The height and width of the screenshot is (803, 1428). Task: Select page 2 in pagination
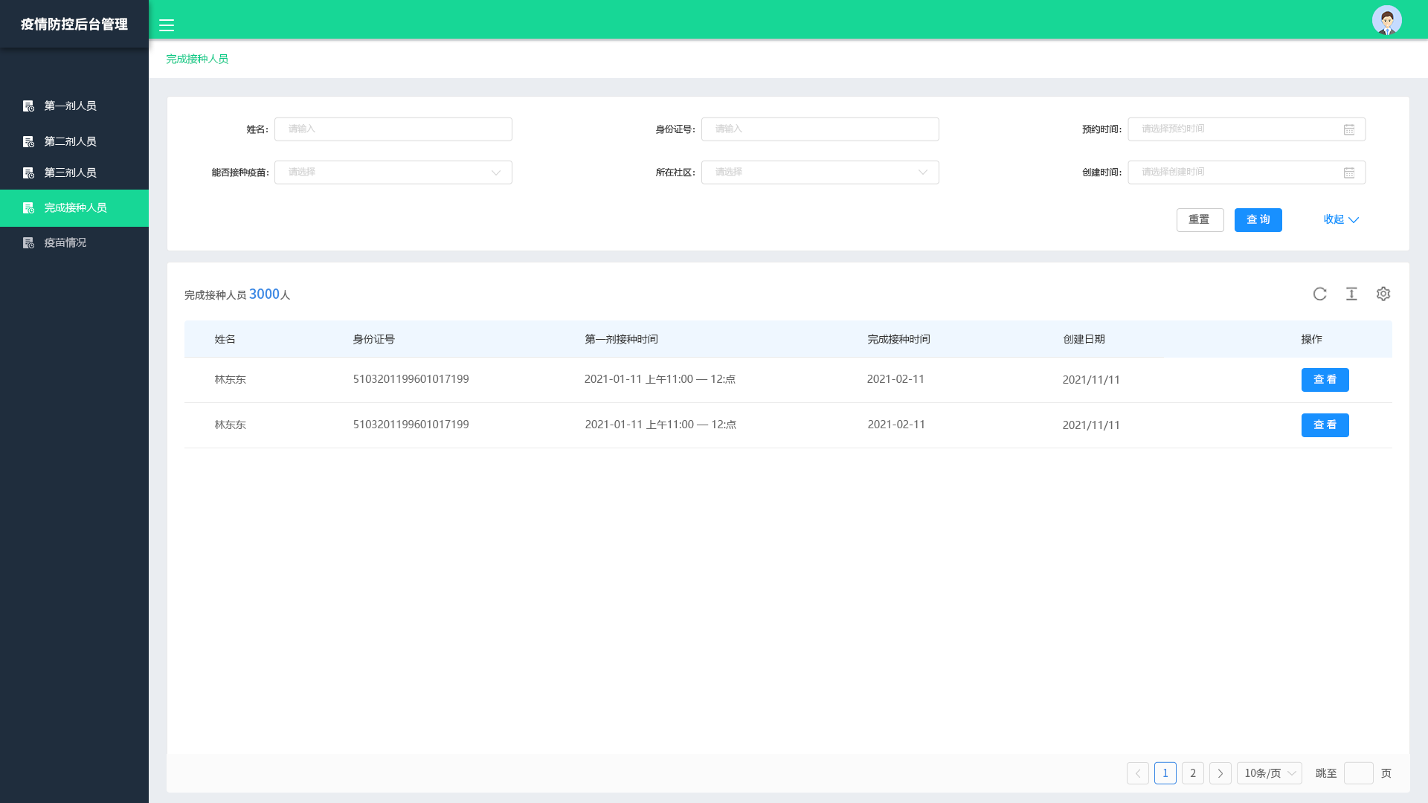point(1192,773)
